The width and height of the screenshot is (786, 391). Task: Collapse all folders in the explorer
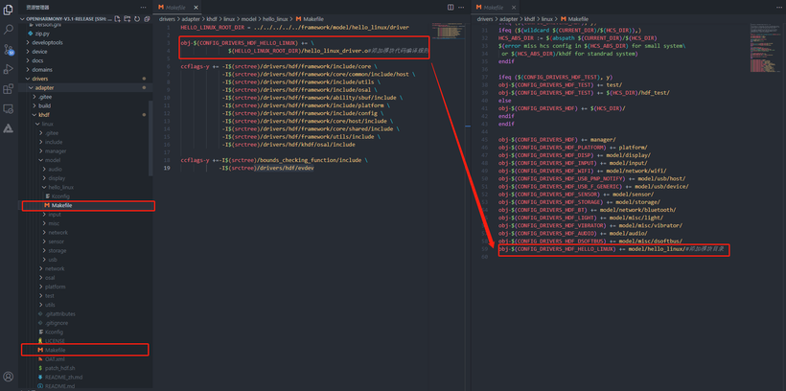147,19
